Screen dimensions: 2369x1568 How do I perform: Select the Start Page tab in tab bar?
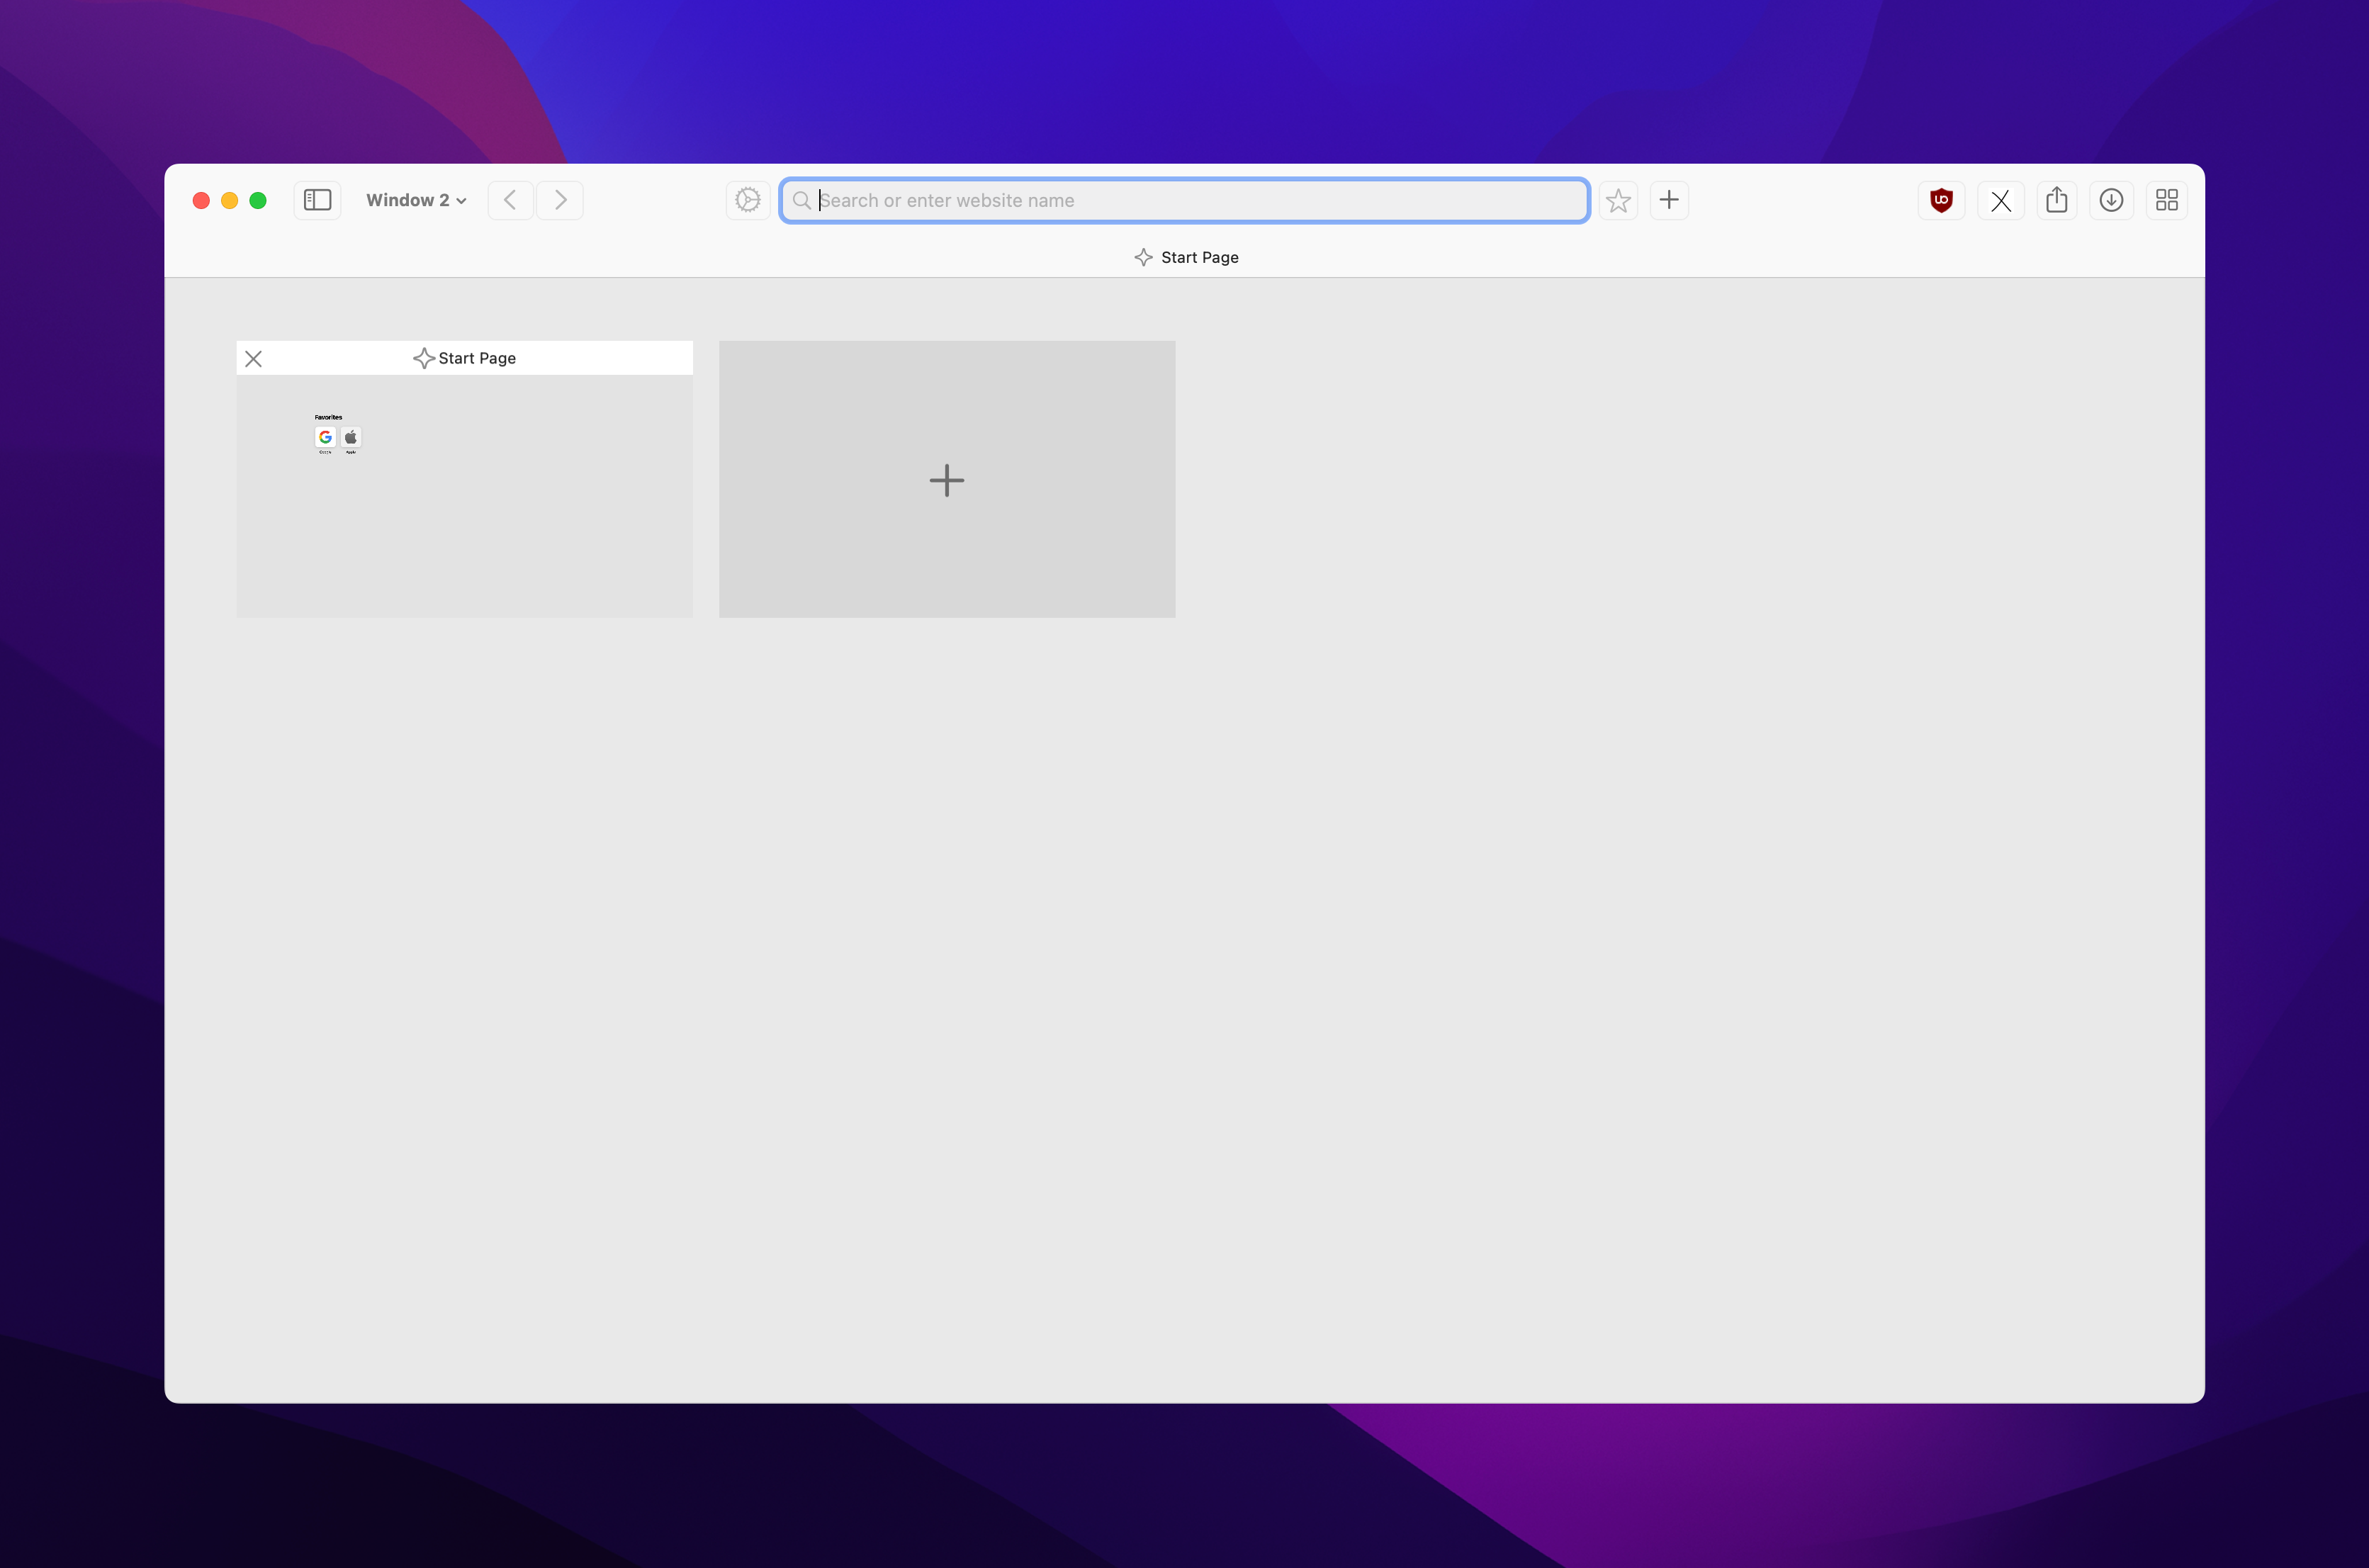click(x=1187, y=257)
